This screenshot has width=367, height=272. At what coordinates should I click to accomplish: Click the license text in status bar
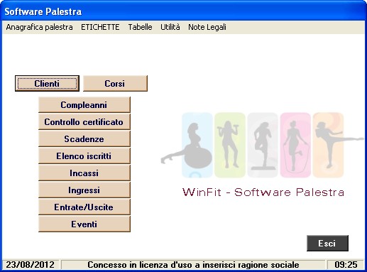coord(193,265)
